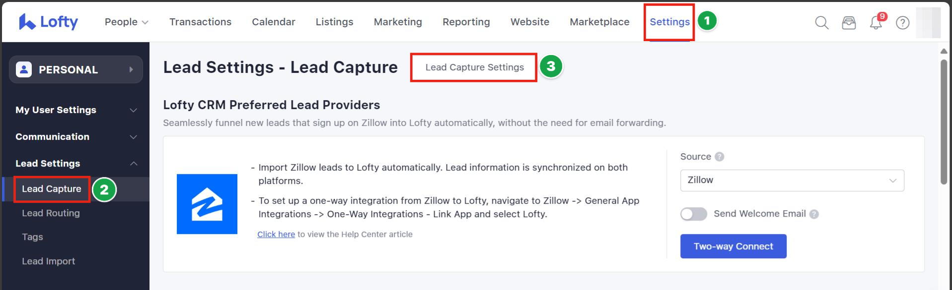Click the user profile avatar

[x=928, y=22]
